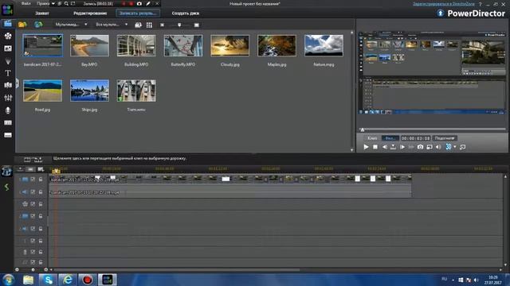This screenshot has width=510, height=286.
Task: Select the Road.jpg thumbnail
Action: click(42, 91)
